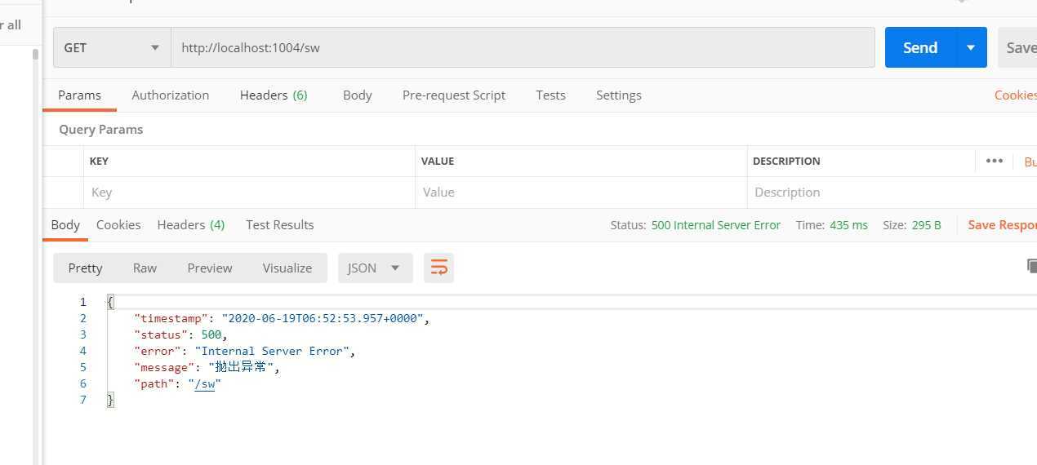Click the 295 B response size
This screenshot has height=465, width=1037.
point(926,225)
